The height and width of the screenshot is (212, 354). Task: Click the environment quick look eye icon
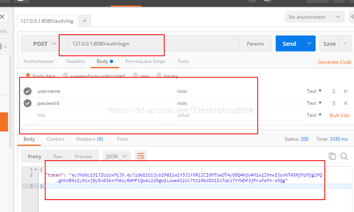coord(352,17)
